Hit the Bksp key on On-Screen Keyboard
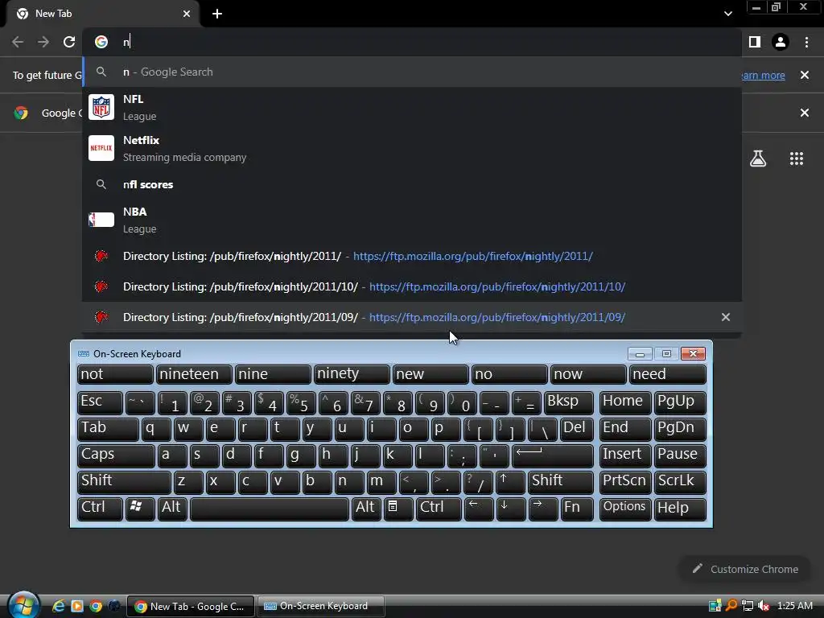The width and height of the screenshot is (824, 618). (x=569, y=402)
